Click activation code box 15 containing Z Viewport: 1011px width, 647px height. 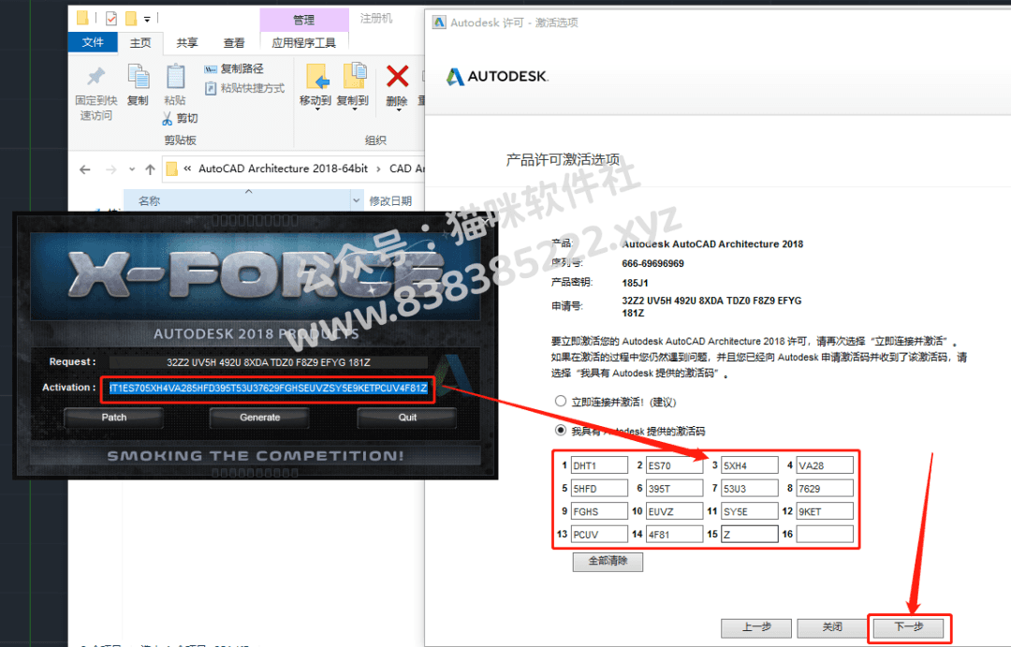[x=749, y=534]
